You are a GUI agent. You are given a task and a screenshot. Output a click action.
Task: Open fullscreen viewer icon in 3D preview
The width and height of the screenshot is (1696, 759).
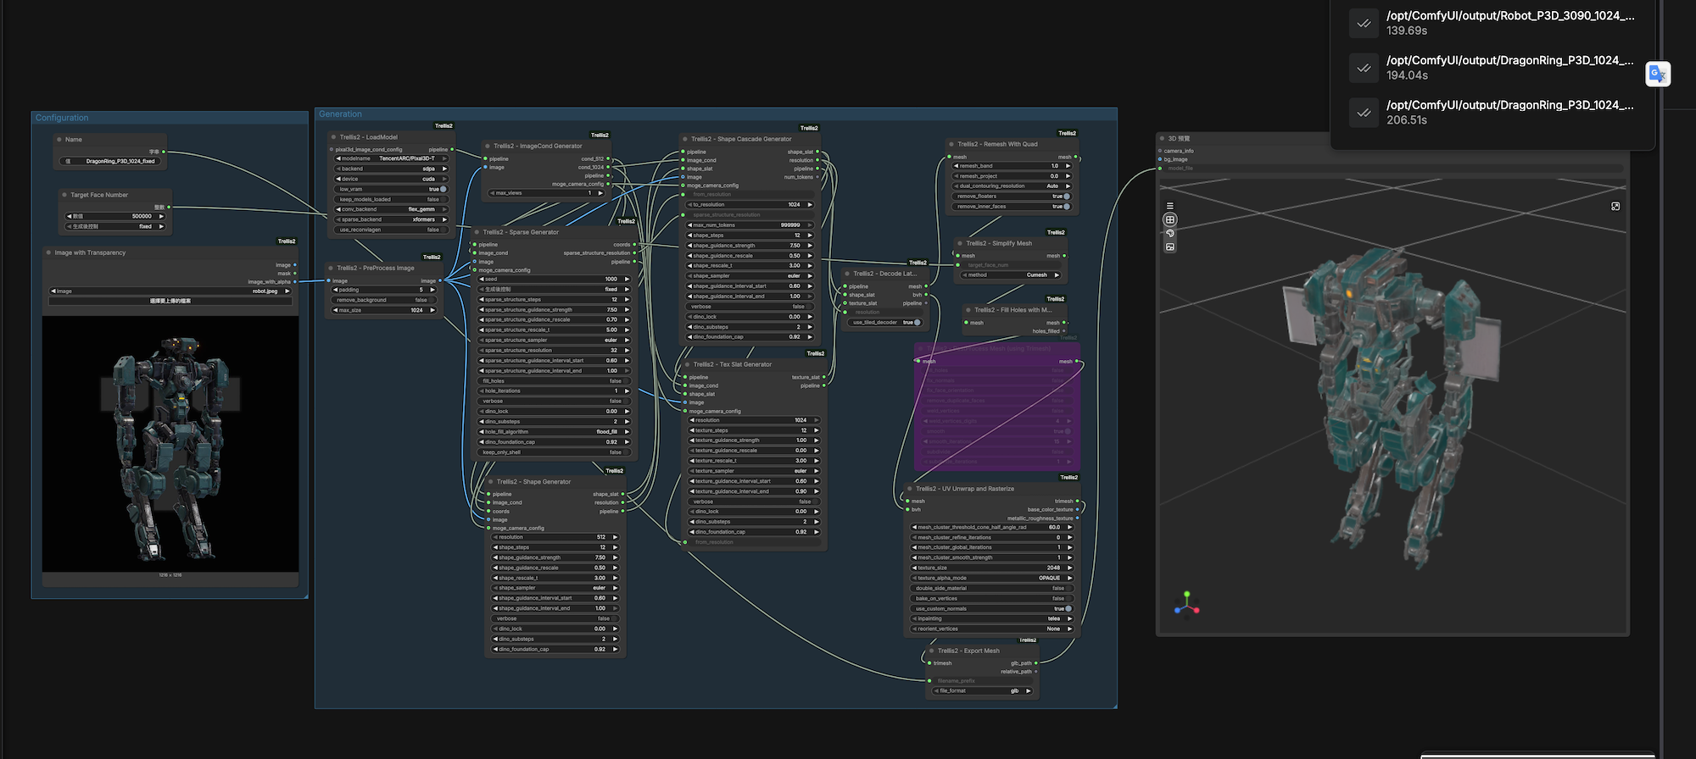pos(1615,206)
